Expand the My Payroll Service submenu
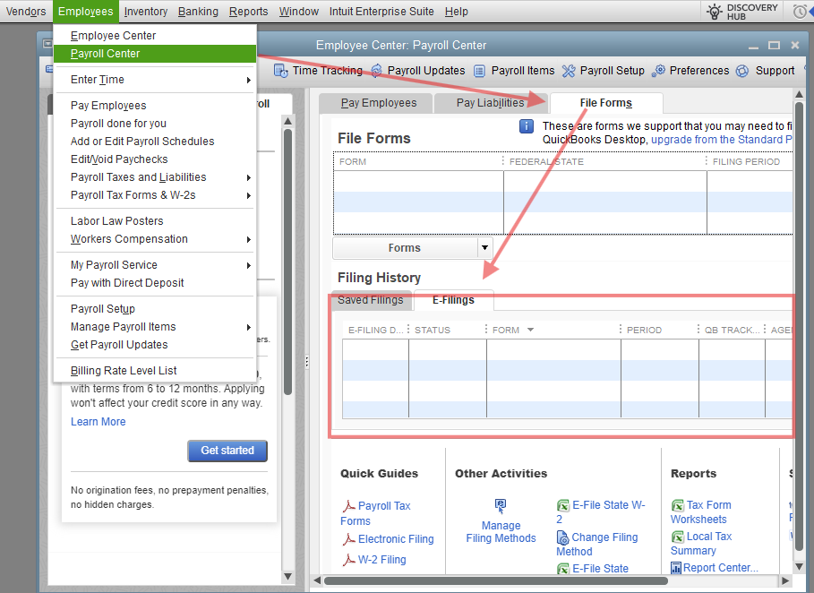The height and width of the screenshot is (593, 814). click(249, 265)
